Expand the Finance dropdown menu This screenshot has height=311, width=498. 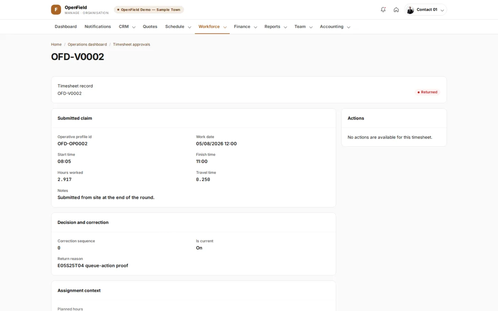(245, 27)
